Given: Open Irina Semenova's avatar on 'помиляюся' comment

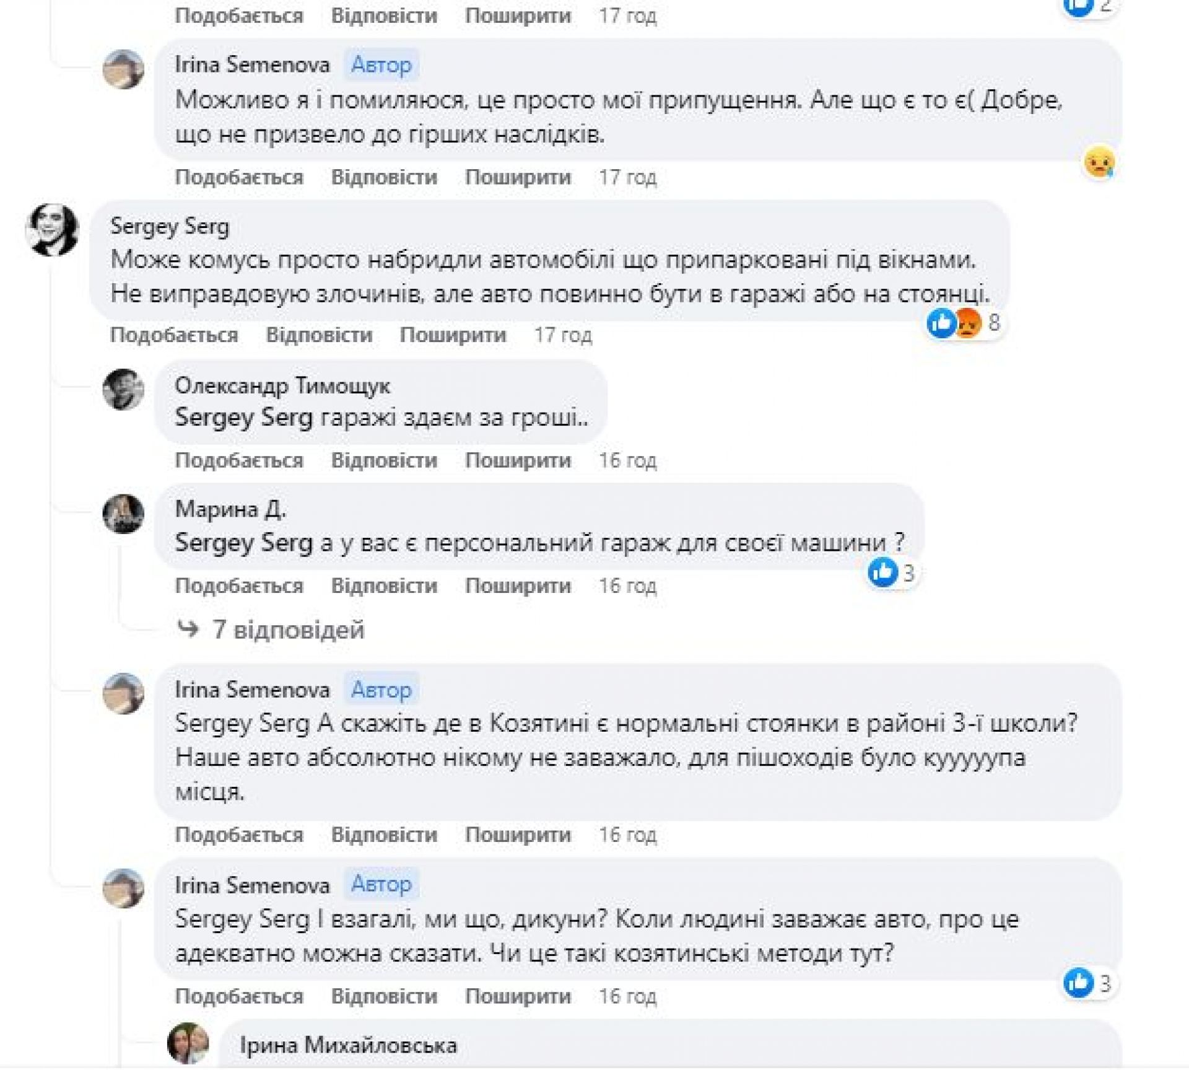Looking at the screenshot, I should click(123, 69).
